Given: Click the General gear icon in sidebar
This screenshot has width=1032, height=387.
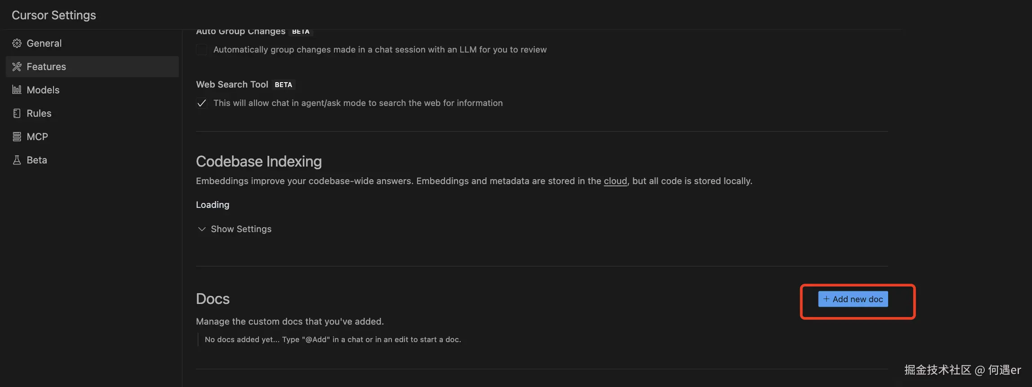Looking at the screenshot, I should coord(17,43).
